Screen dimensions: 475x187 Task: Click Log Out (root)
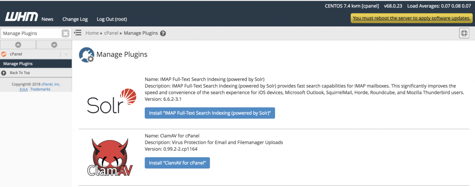click(x=112, y=19)
